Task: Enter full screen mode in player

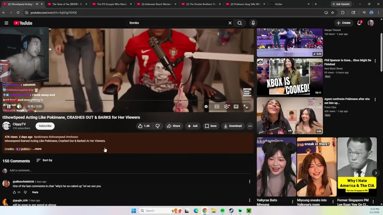Action: pyautogui.click(x=246, y=107)
